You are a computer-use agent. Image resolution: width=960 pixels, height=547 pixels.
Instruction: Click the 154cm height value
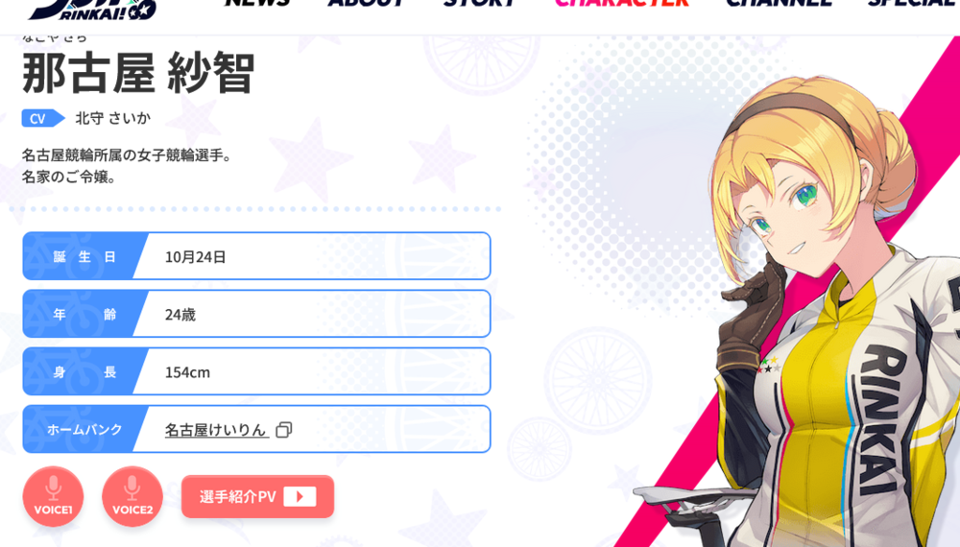pos(187,372)
